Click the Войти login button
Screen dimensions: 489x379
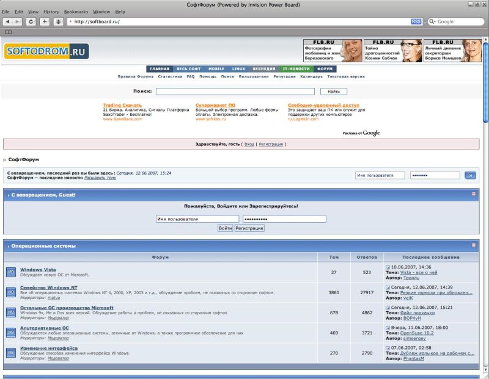[225, 228]
